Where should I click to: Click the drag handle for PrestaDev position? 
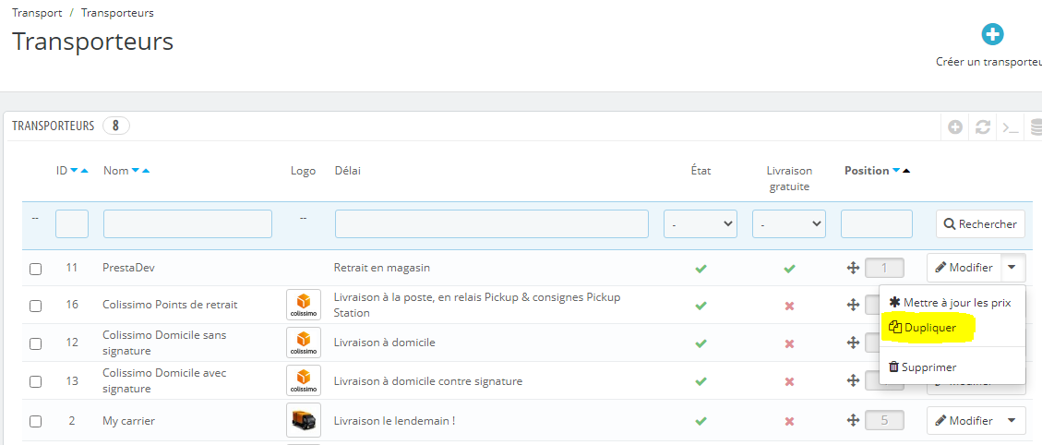click(x=853, y=268)
